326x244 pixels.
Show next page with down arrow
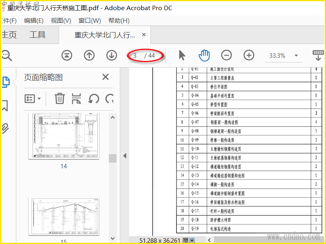coord(112,55)
